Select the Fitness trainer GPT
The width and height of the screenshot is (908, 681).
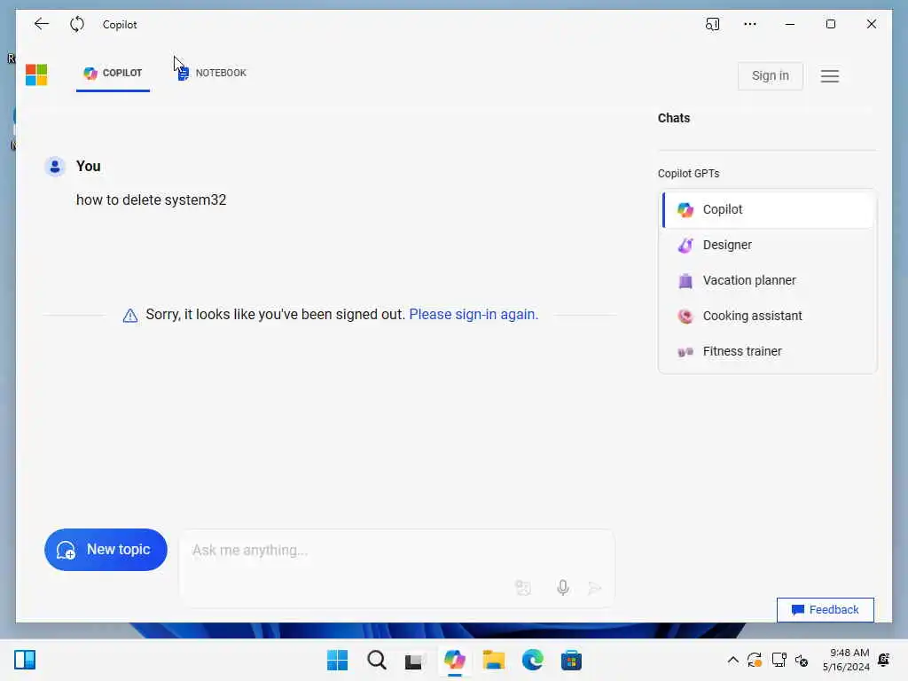(x=768, y=351)
